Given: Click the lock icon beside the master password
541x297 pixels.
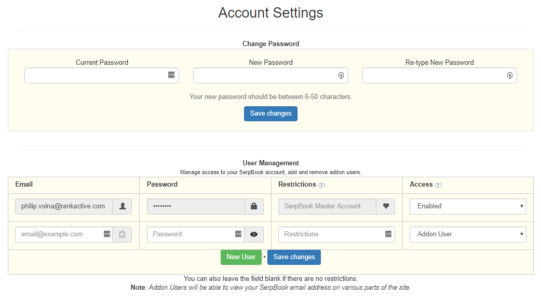Looking at the screenshot, I should point(254,206).
